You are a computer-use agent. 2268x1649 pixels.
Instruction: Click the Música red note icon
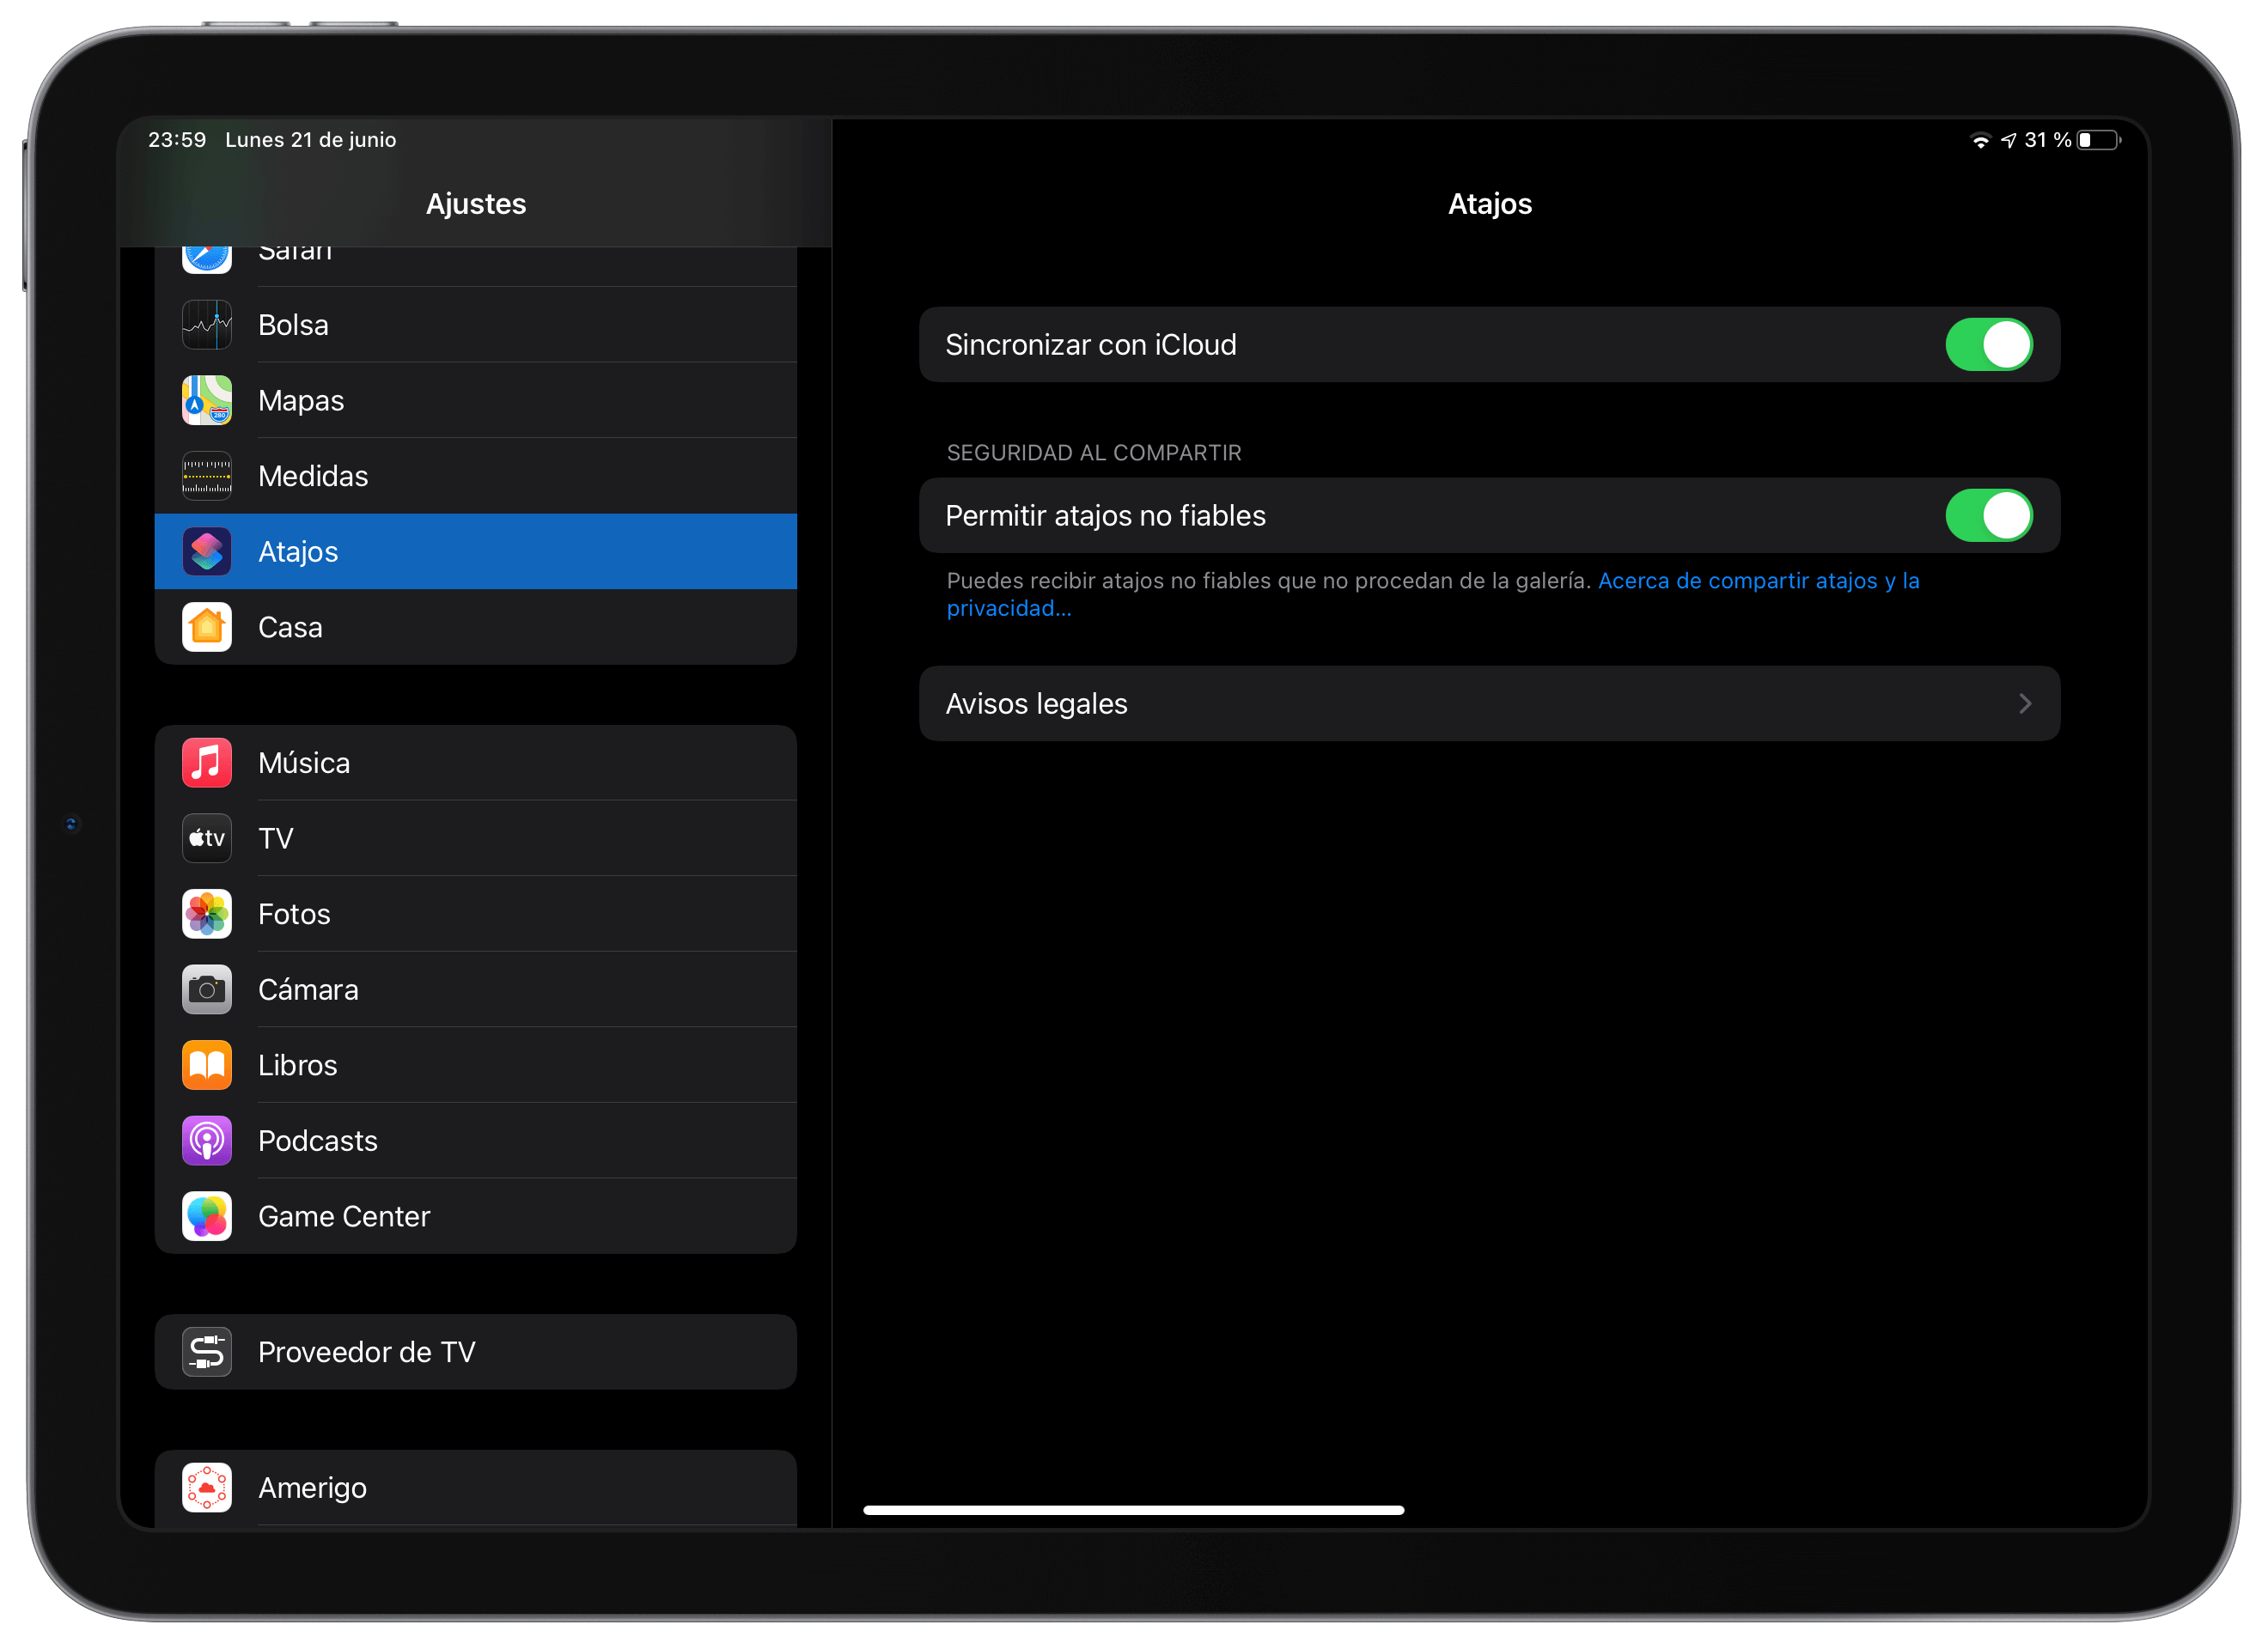(206, 762)
